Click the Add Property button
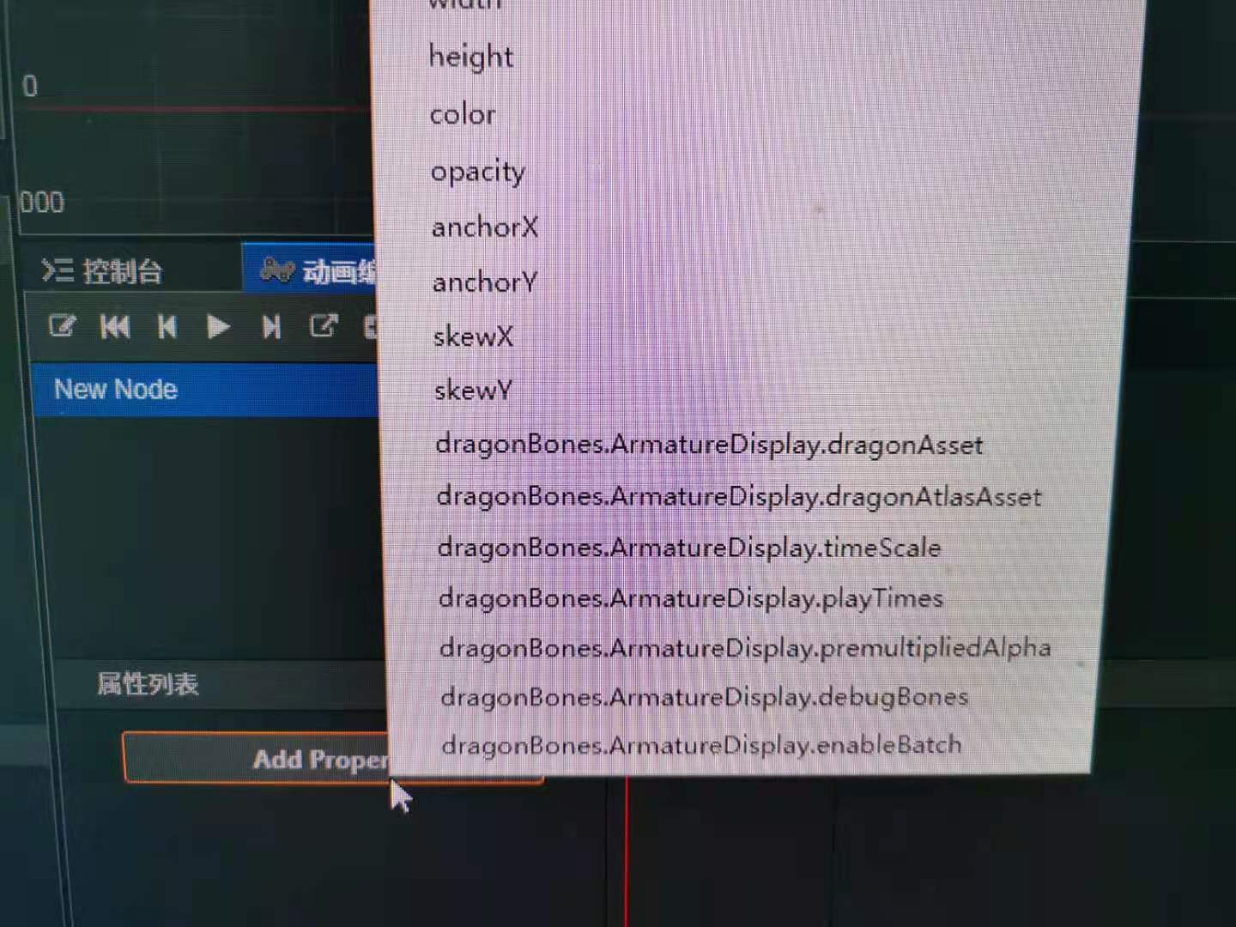 [333, 759]
